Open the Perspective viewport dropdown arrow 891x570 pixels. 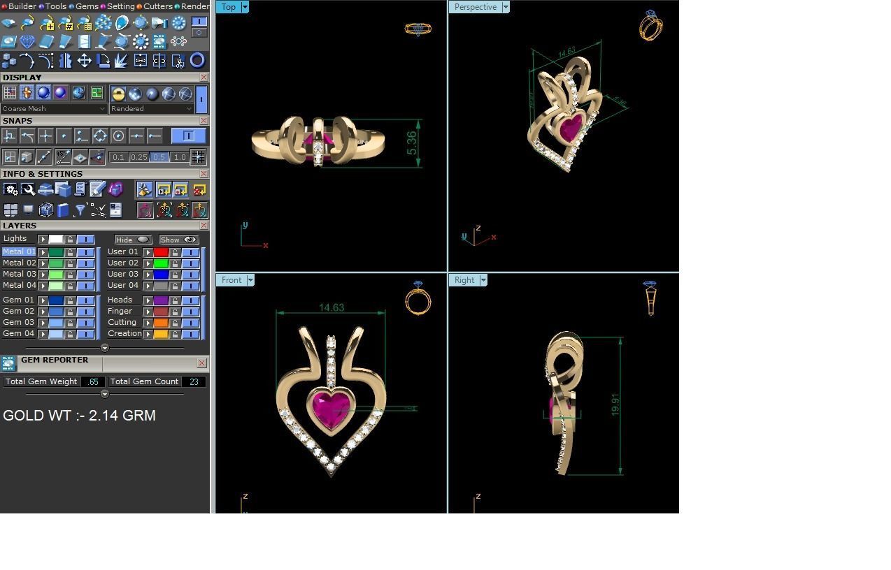(506, 7)
